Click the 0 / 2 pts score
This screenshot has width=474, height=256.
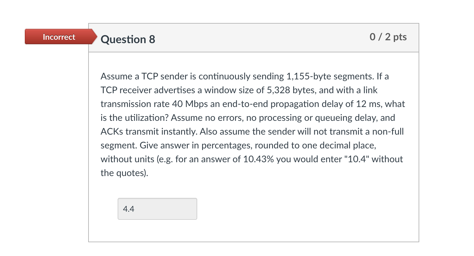[x=388, y=37]
